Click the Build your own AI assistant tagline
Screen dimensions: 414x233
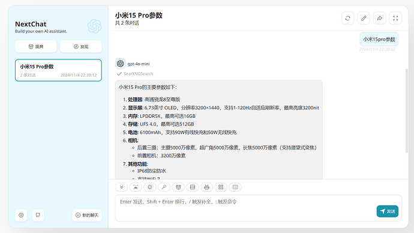pyautogui.click(x=41, y=31)
